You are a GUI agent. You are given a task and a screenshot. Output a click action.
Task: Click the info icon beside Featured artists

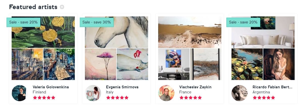[62, 7]
